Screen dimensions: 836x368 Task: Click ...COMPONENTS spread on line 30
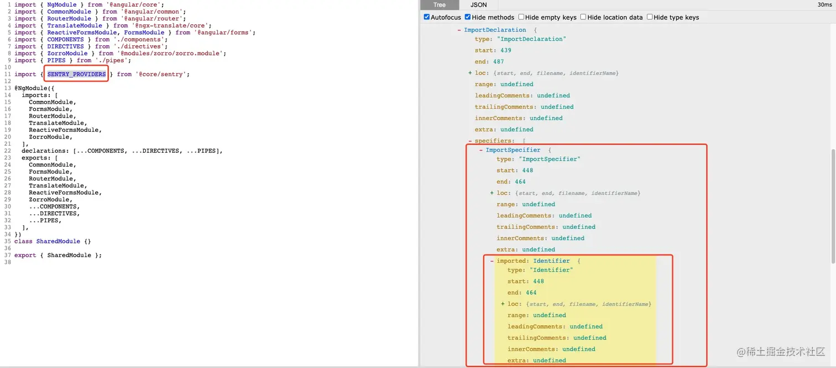[x=54, y=207]
